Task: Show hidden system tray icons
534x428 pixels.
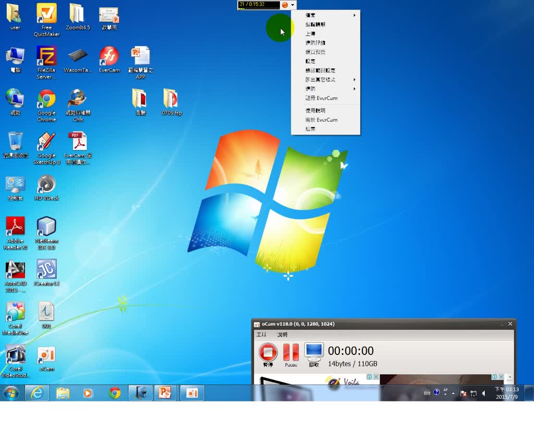Action: (453, 393)
